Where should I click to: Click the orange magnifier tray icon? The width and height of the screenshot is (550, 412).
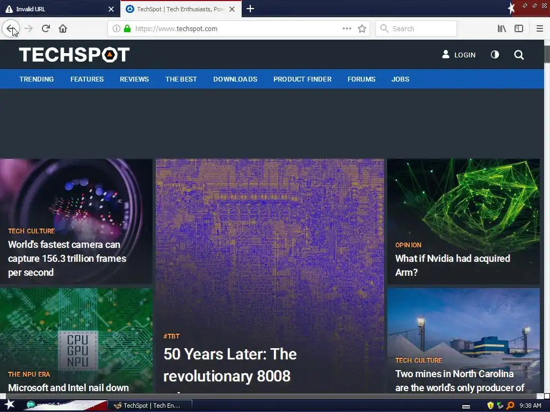coord(510,406)
